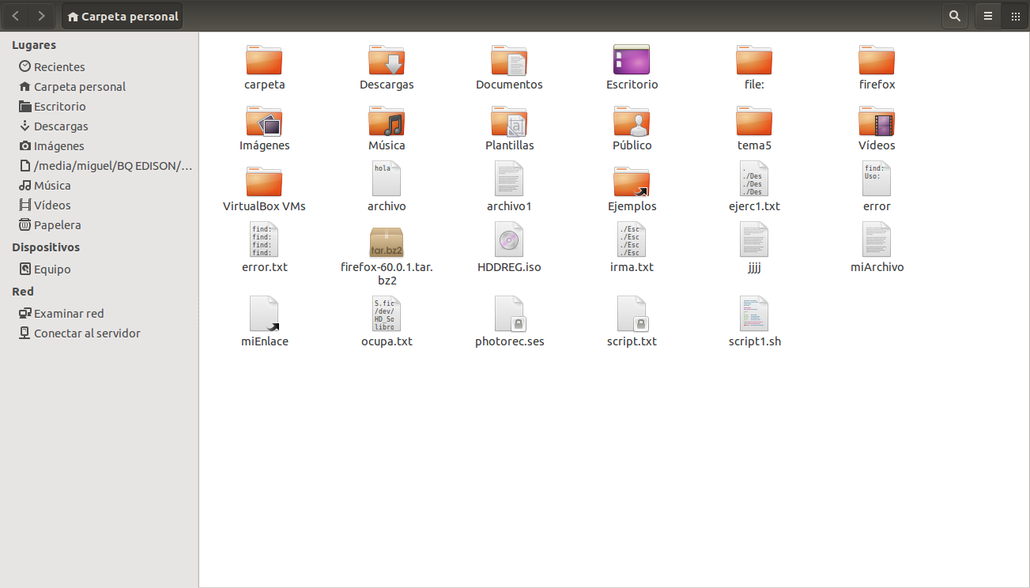This screenshot has height=588, width=1030.
Task: Select the miEnlace symlink icon
Action: 264,314
